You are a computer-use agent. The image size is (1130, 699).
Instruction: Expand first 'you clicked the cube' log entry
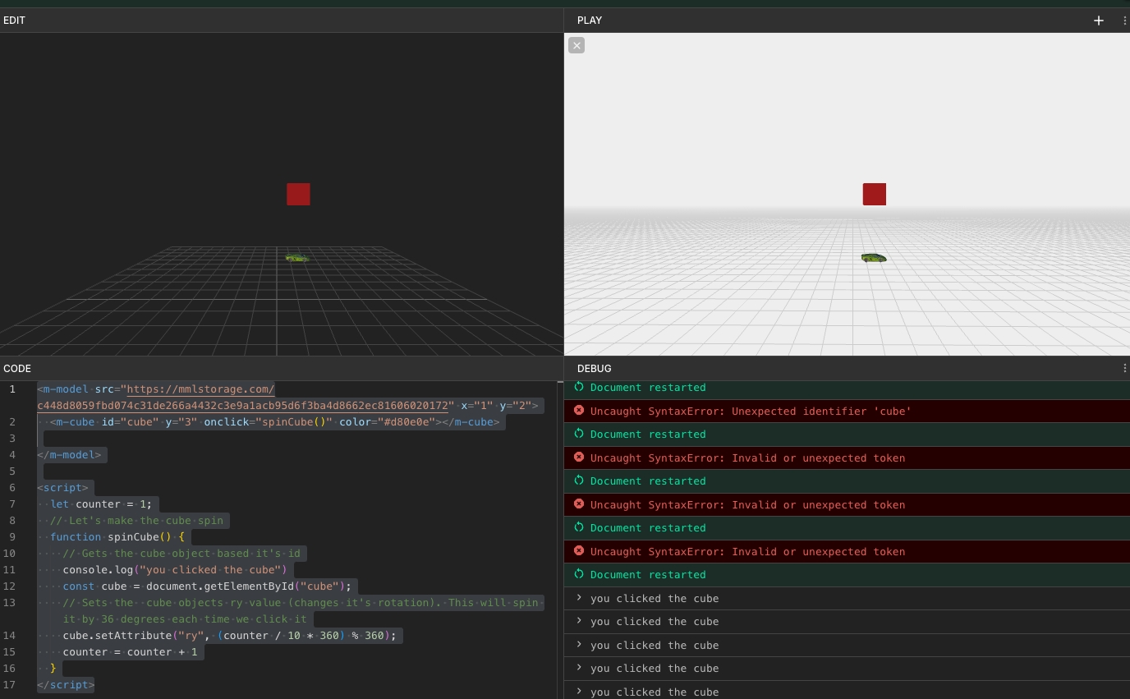click(x=579, y=598)
